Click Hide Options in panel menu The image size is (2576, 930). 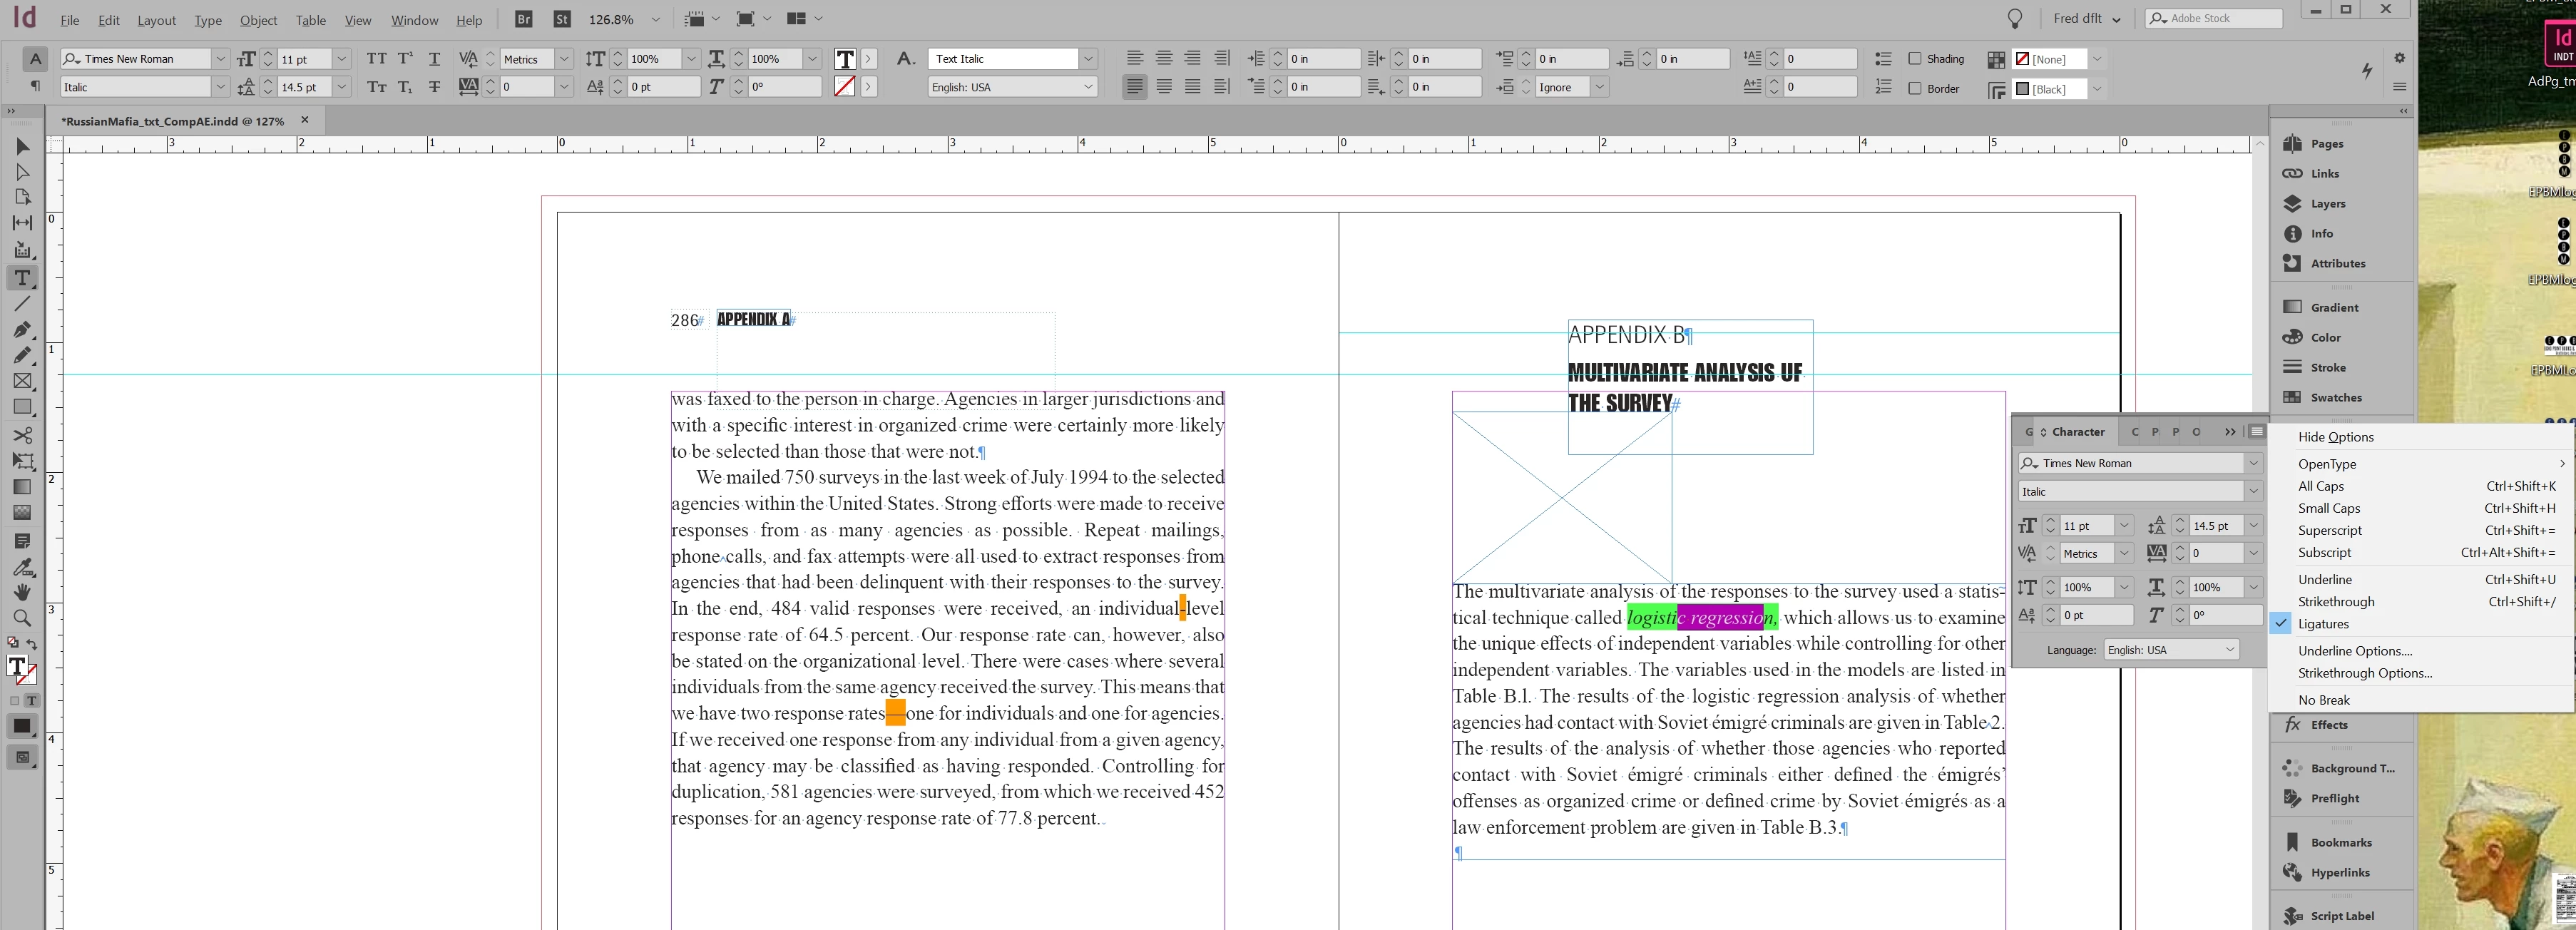(x=2335, y=437)
